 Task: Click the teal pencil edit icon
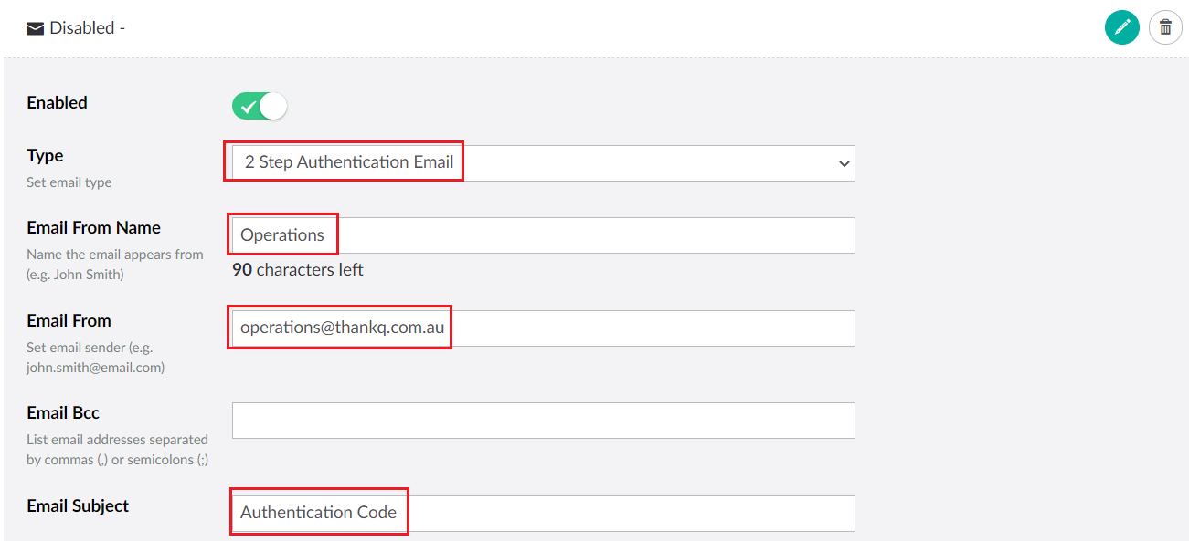pos(1121,27)
